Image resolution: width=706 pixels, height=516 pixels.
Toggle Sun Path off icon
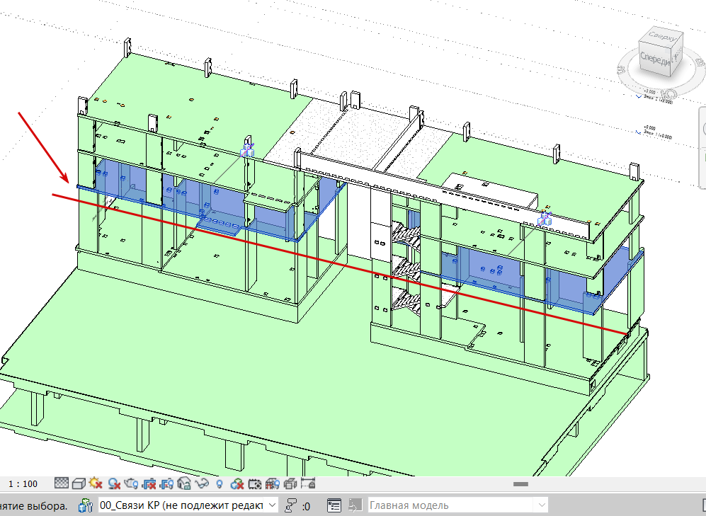(96, 483)
